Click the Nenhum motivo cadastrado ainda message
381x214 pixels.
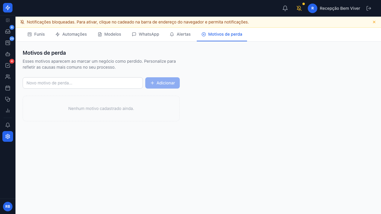click(x=101, y=108)
